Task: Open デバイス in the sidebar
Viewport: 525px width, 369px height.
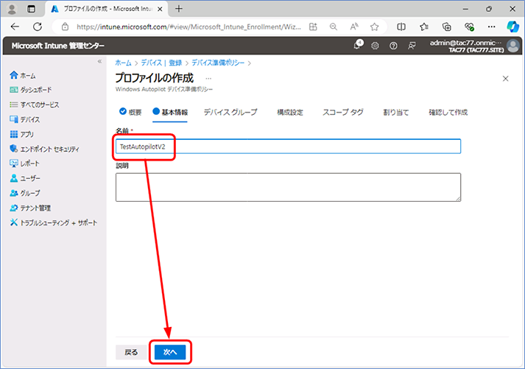Action: (x=25, y=119)
